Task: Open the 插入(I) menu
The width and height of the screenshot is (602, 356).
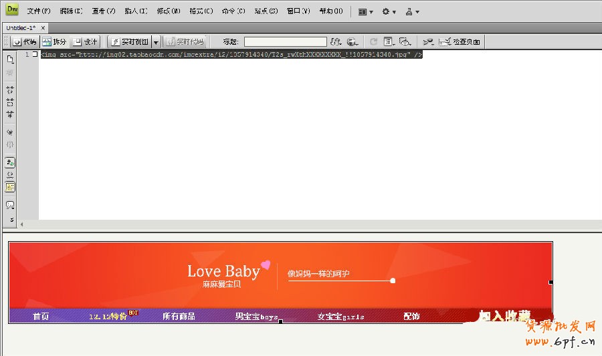Action: 136,11
